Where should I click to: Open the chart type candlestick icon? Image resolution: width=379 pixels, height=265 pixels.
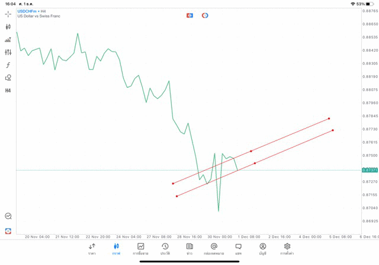8,27
